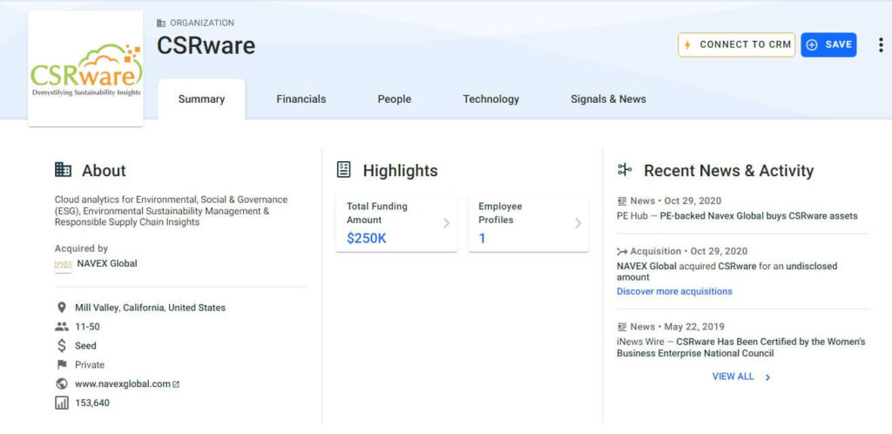The image size is (892, 434).
Task: Click Mill Valley, California, United States location
Action: coord(150,308)
